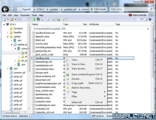The height and width of the screenshot is (120, 156).
Task: Go back with the black arrow button
Action: click(x=5, y=9)
